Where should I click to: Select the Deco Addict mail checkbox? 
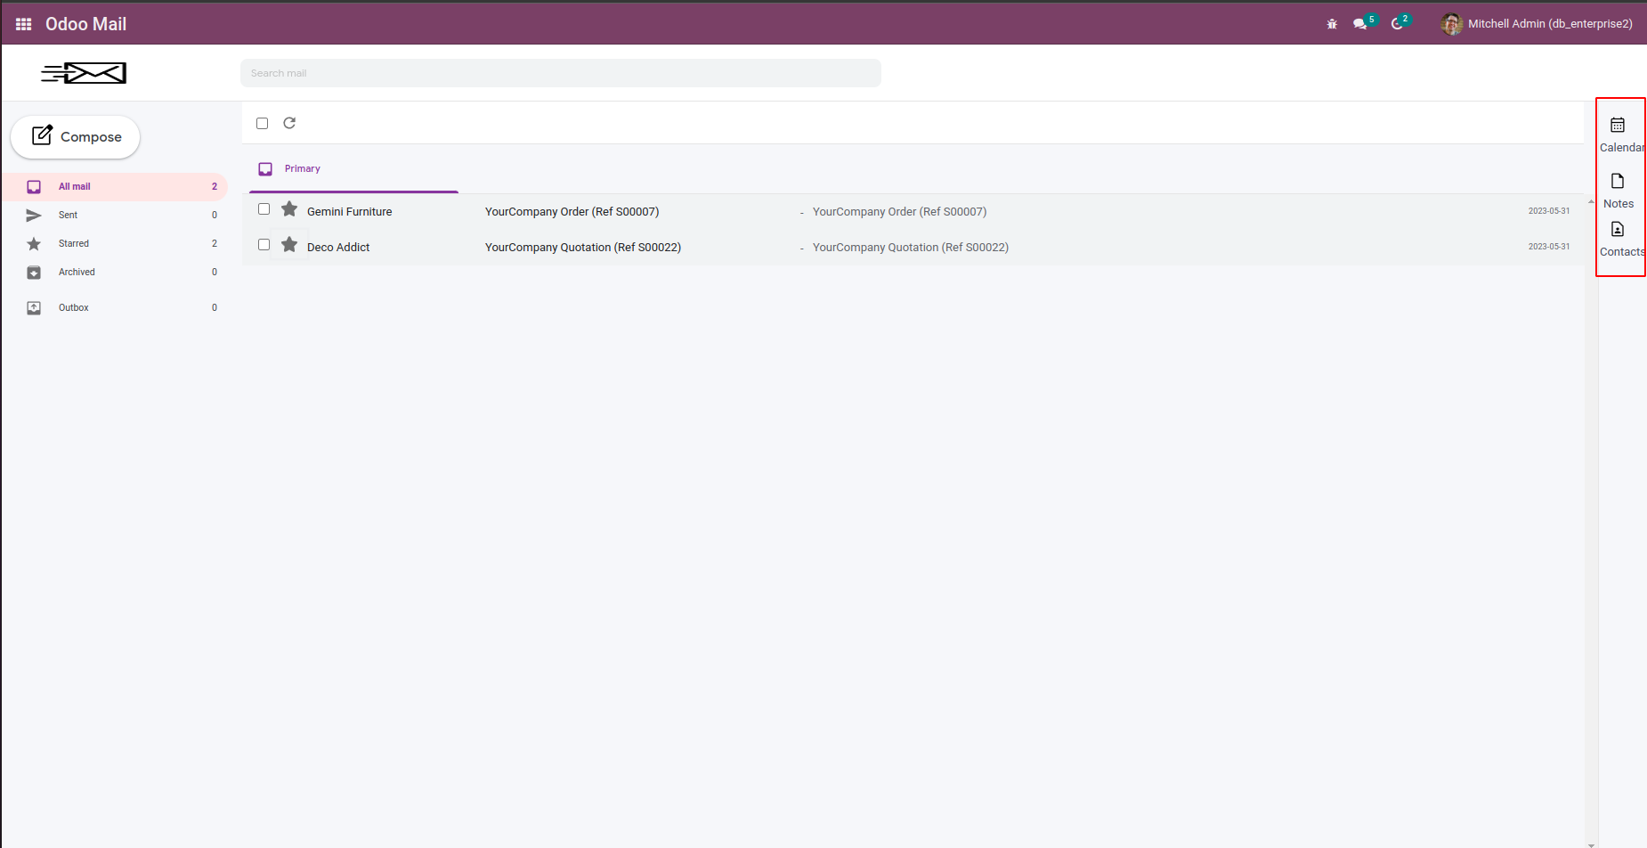click(264, 245)
